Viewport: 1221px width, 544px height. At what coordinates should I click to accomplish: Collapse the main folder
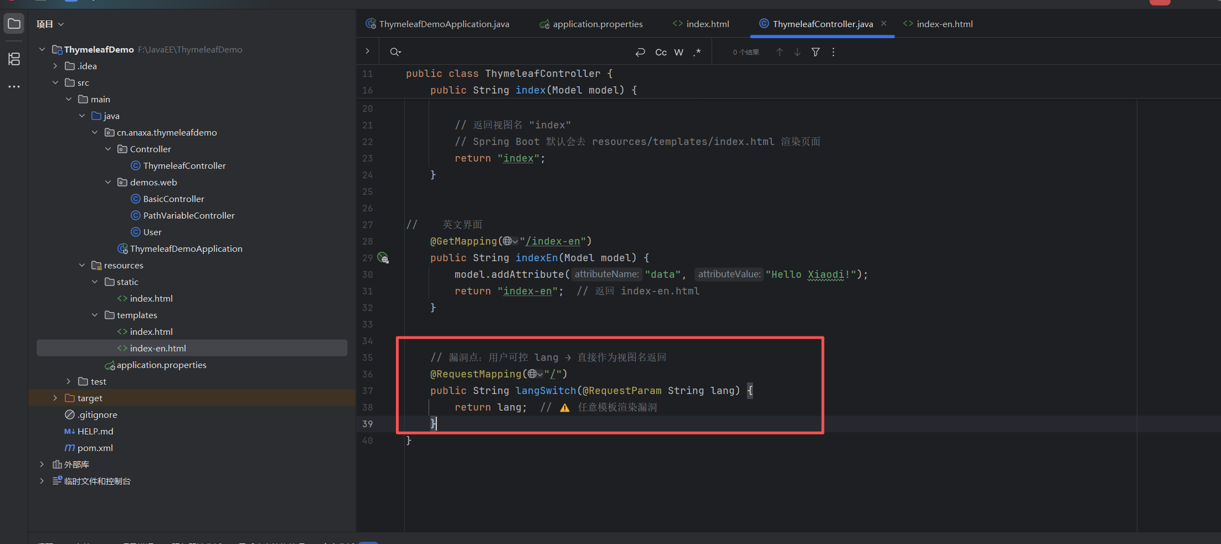click(x=69, y=99)
